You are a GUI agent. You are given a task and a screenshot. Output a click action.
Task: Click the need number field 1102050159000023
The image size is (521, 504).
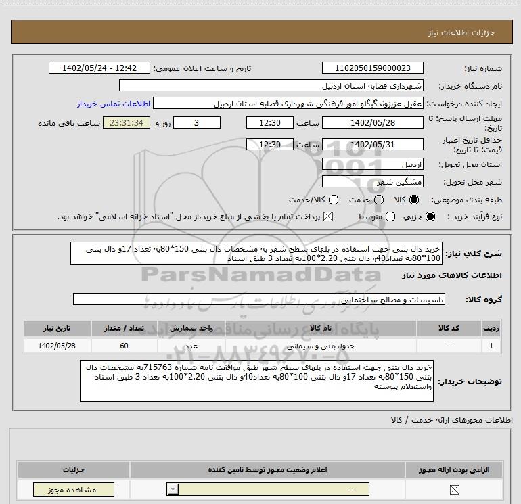pos(372,68)
